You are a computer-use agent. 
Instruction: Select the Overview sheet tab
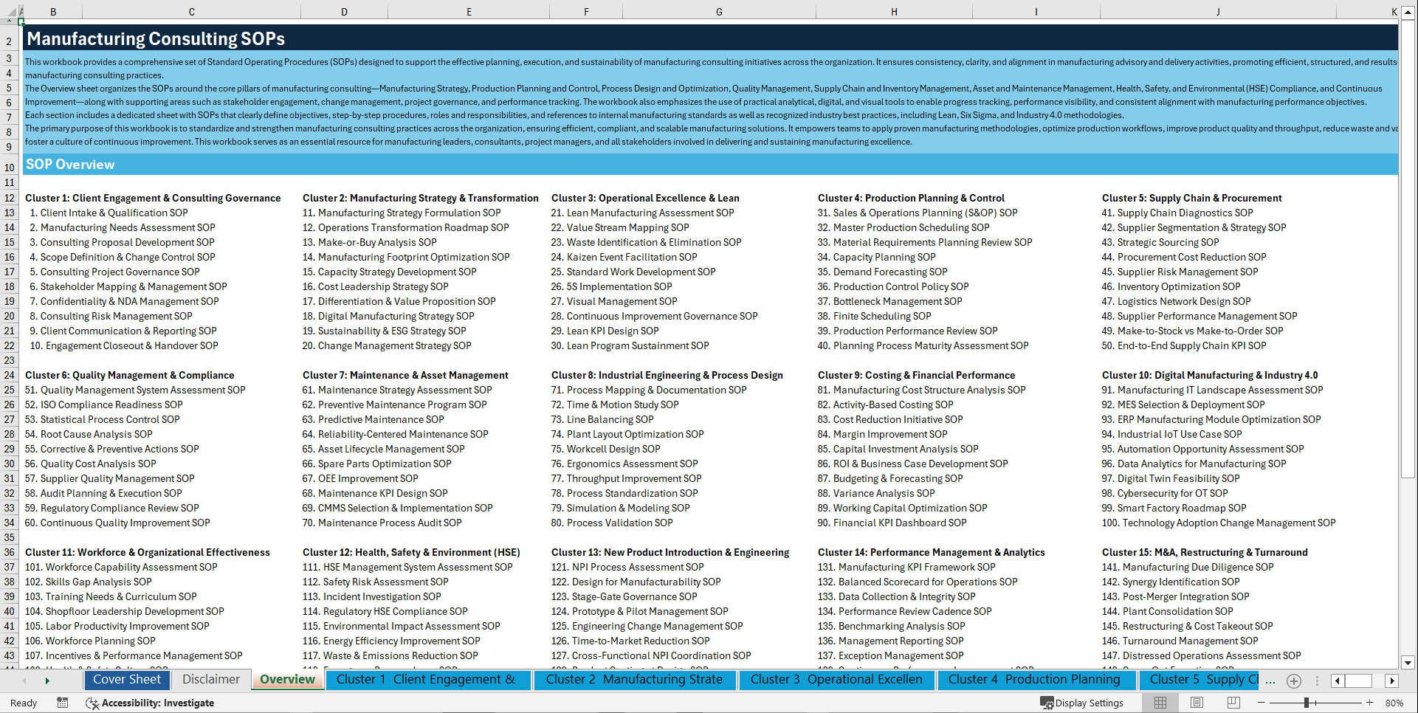click(x=287, y=680)
